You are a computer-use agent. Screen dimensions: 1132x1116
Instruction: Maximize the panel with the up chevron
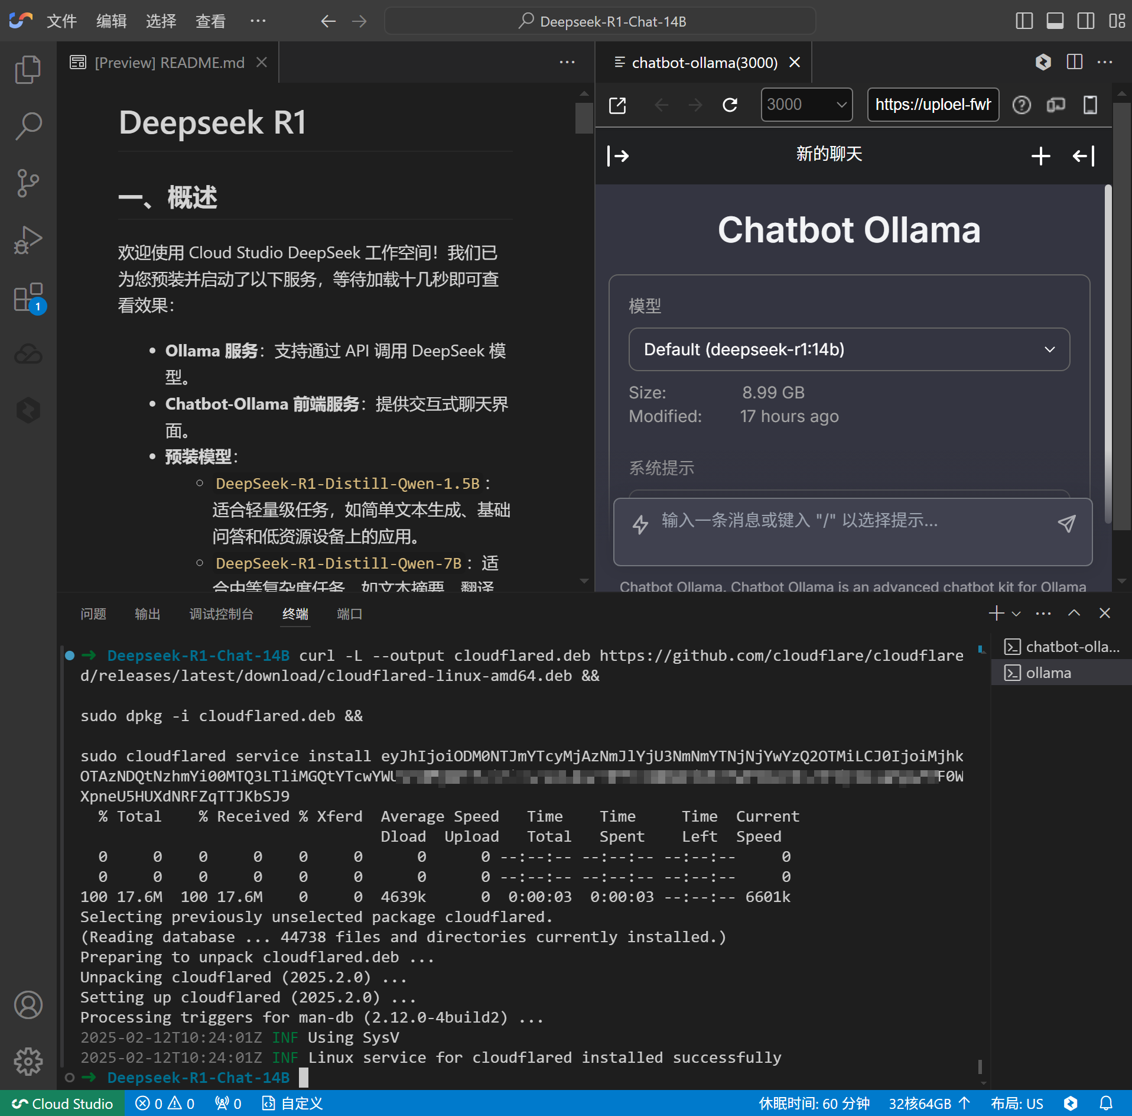[1074, 613]
